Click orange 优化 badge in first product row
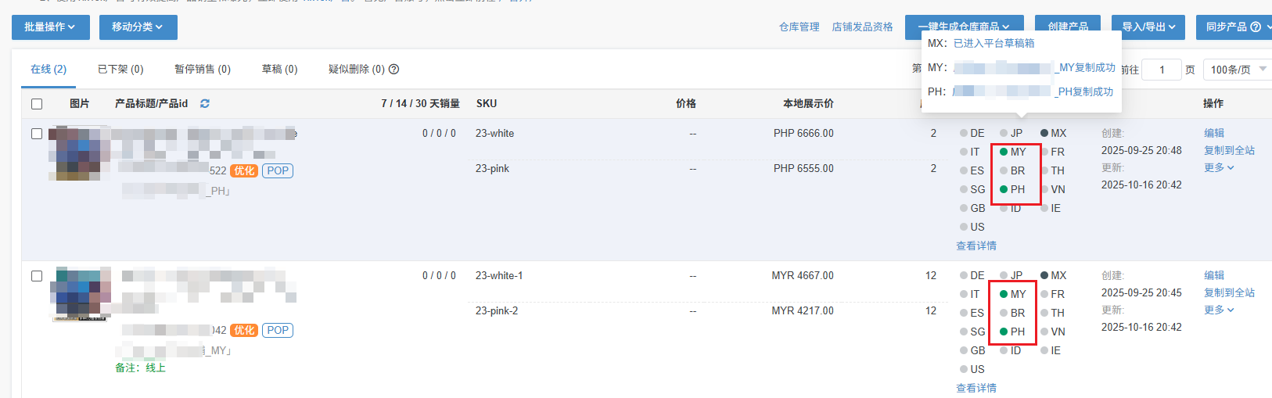This screenshot has height=398, width=1272. [244, 170]
